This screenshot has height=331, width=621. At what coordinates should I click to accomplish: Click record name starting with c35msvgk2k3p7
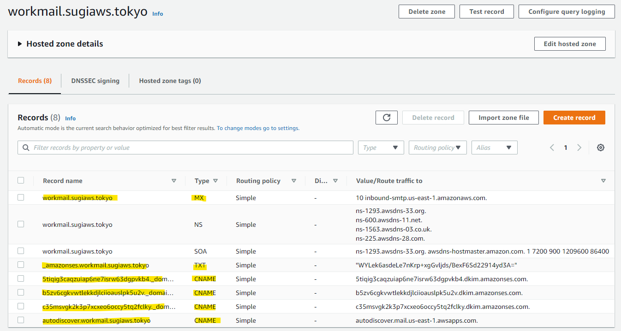(109, 307)
